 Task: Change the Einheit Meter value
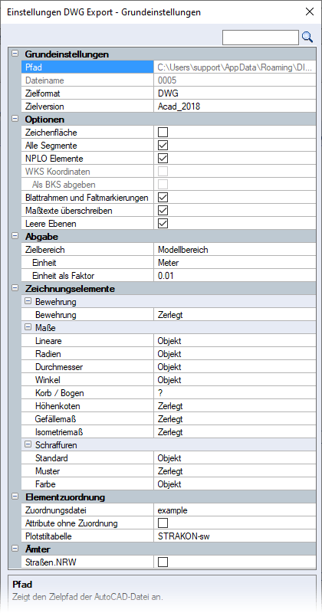click(x=235, y=263)
